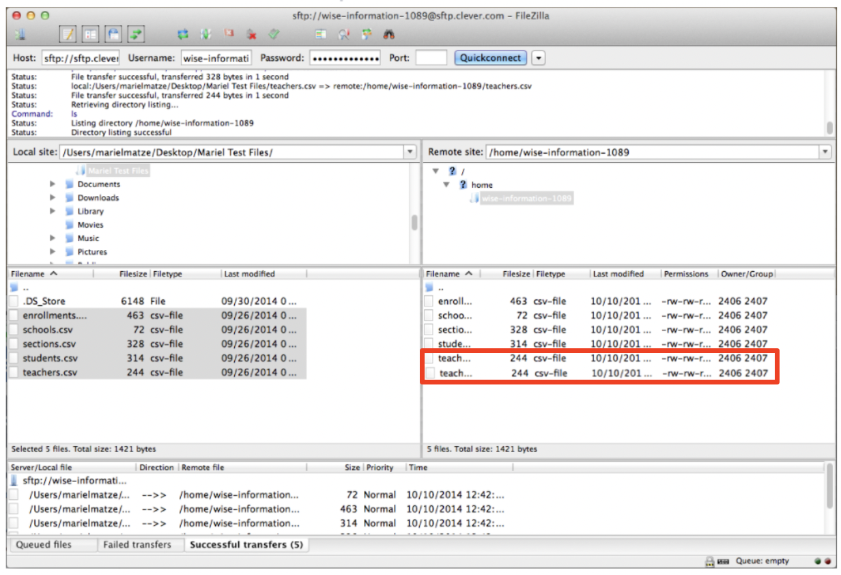
Task: Open the filename filters dialog
Action: (343, 35)
